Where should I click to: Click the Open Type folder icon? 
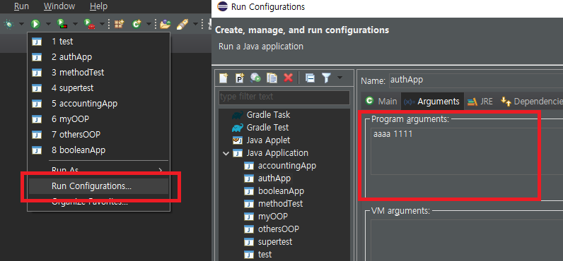click(x=166, y=24)
